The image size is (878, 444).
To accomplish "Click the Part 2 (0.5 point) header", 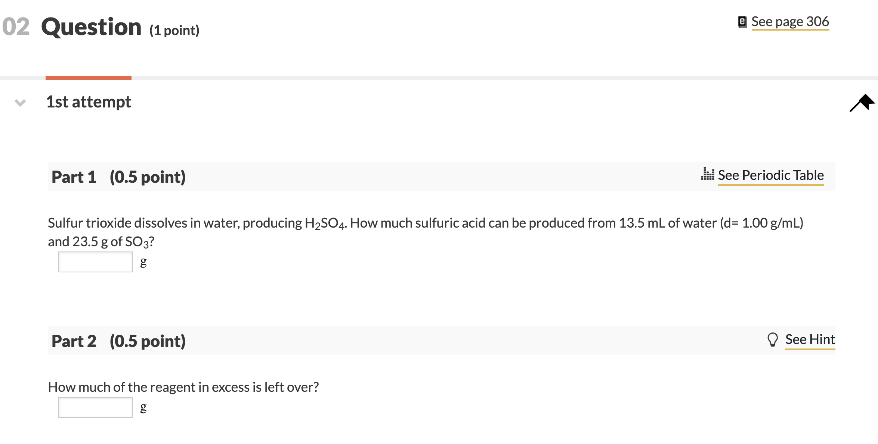I will (118, 341).
